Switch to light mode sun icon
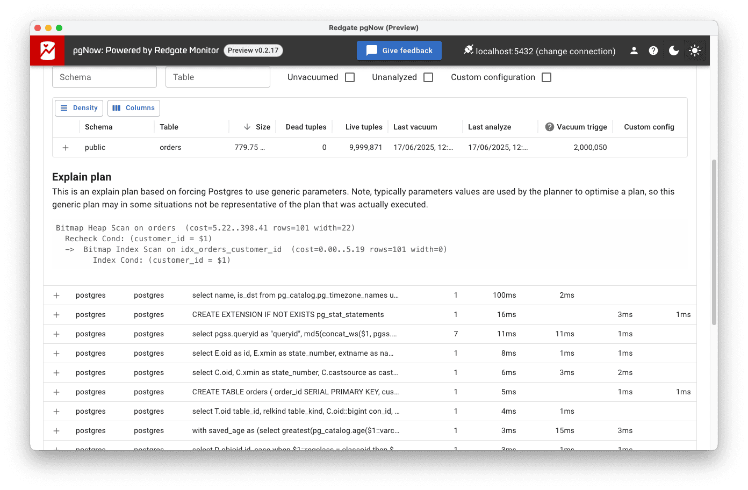748x490 pixels. tap(695, 51)
